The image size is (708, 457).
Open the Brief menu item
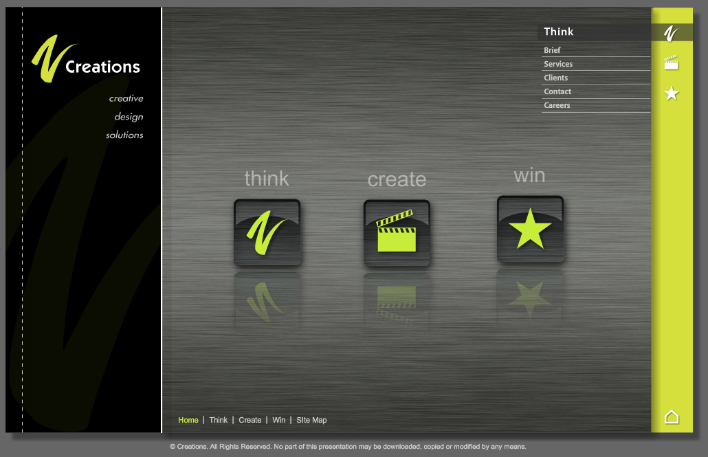tap(552, 50)
